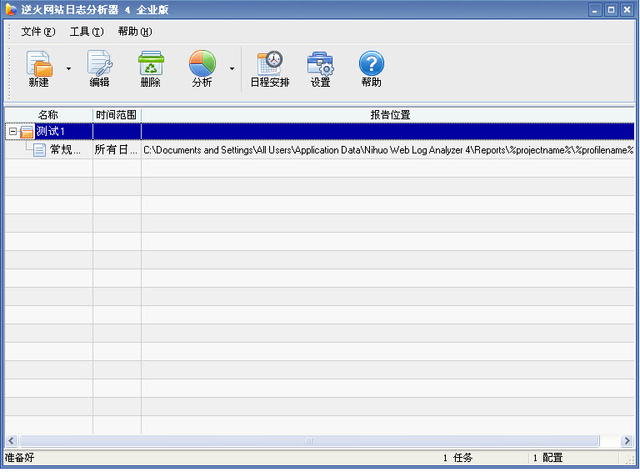Click the 报告位置 column header
Viewport: 640px width, 472px height.
(389, 114)
